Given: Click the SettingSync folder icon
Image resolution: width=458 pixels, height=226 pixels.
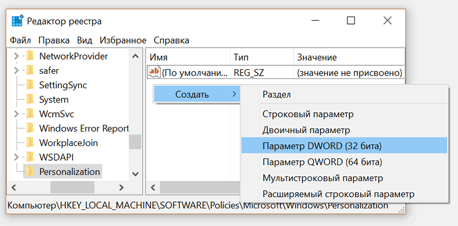Looking at the screenshot, I should 30,85.
